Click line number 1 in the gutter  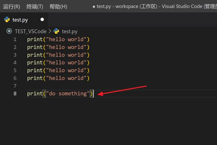[x=15, y=39]
